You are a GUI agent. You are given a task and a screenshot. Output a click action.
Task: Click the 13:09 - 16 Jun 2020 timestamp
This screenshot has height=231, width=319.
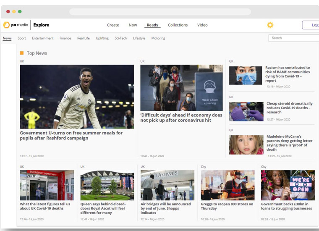pos(280,156)
